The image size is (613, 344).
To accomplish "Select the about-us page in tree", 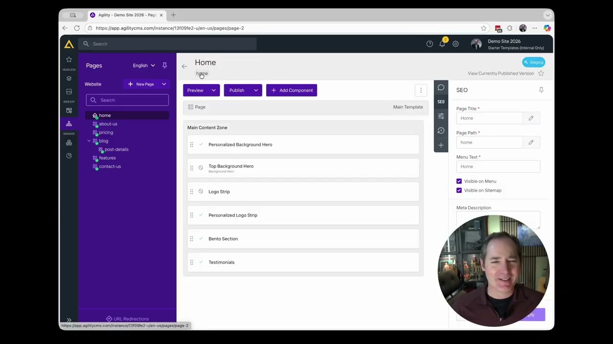I will tap(108, 124).
